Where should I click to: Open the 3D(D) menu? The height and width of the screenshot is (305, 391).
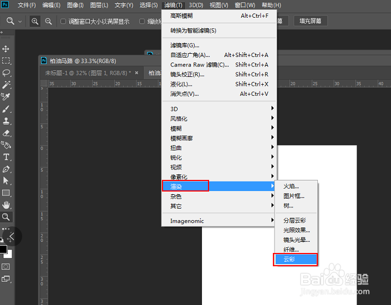click(x=196, y=5)
